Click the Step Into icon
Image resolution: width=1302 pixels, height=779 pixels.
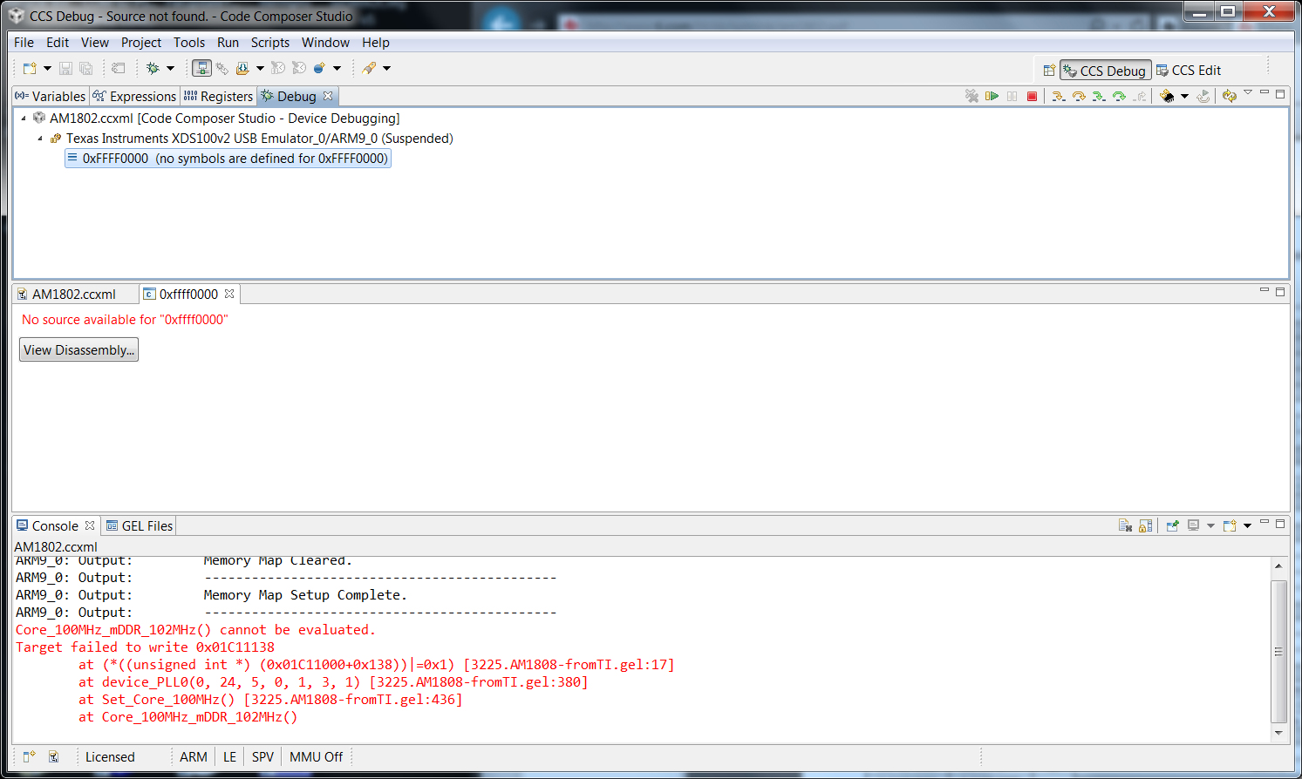(x=1059, y=96)
